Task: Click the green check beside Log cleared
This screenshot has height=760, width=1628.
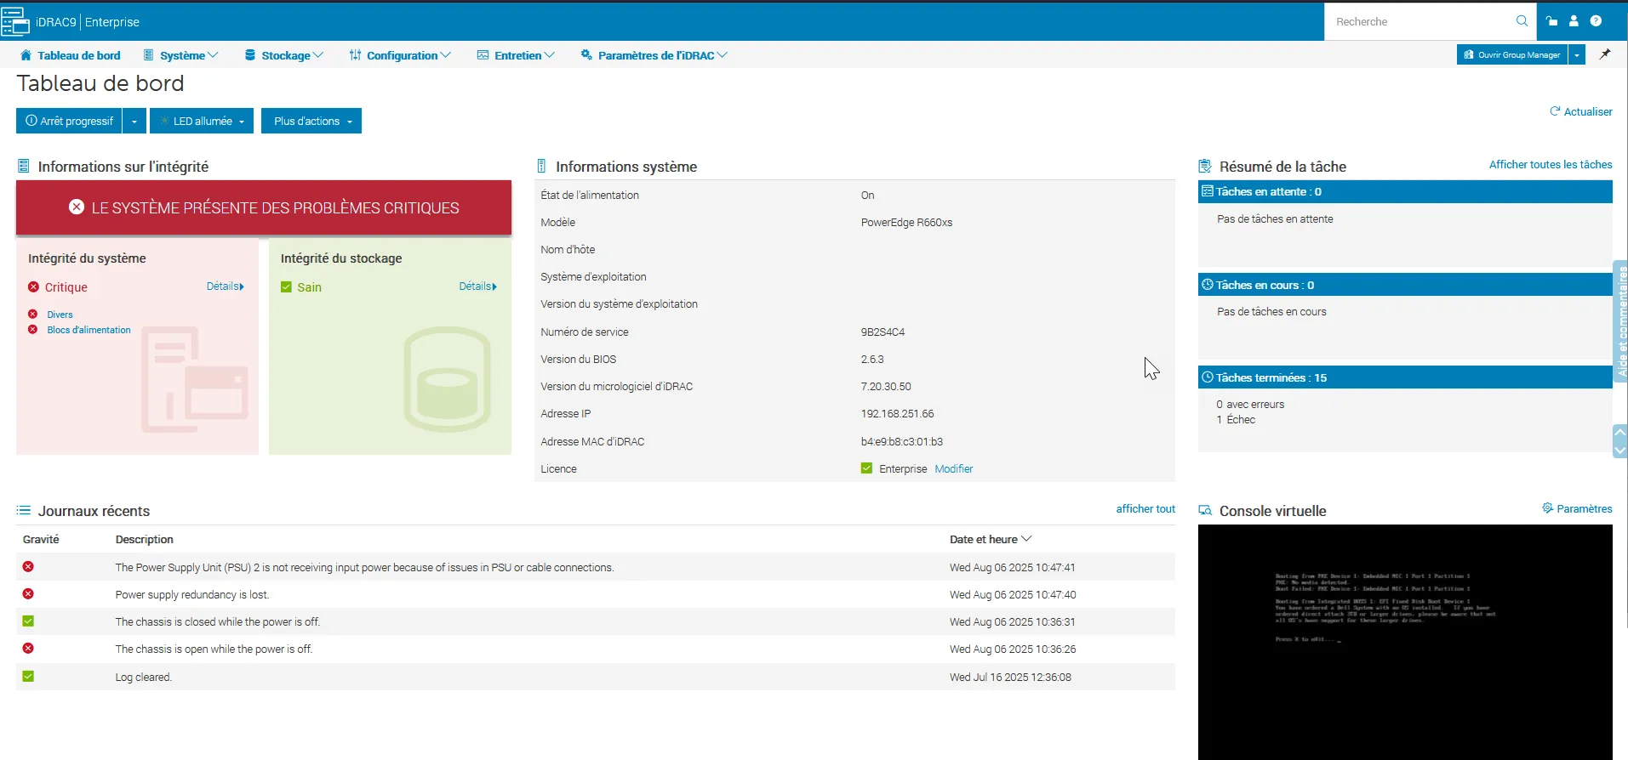Action: pyautogui.click(x=28, y=677)
